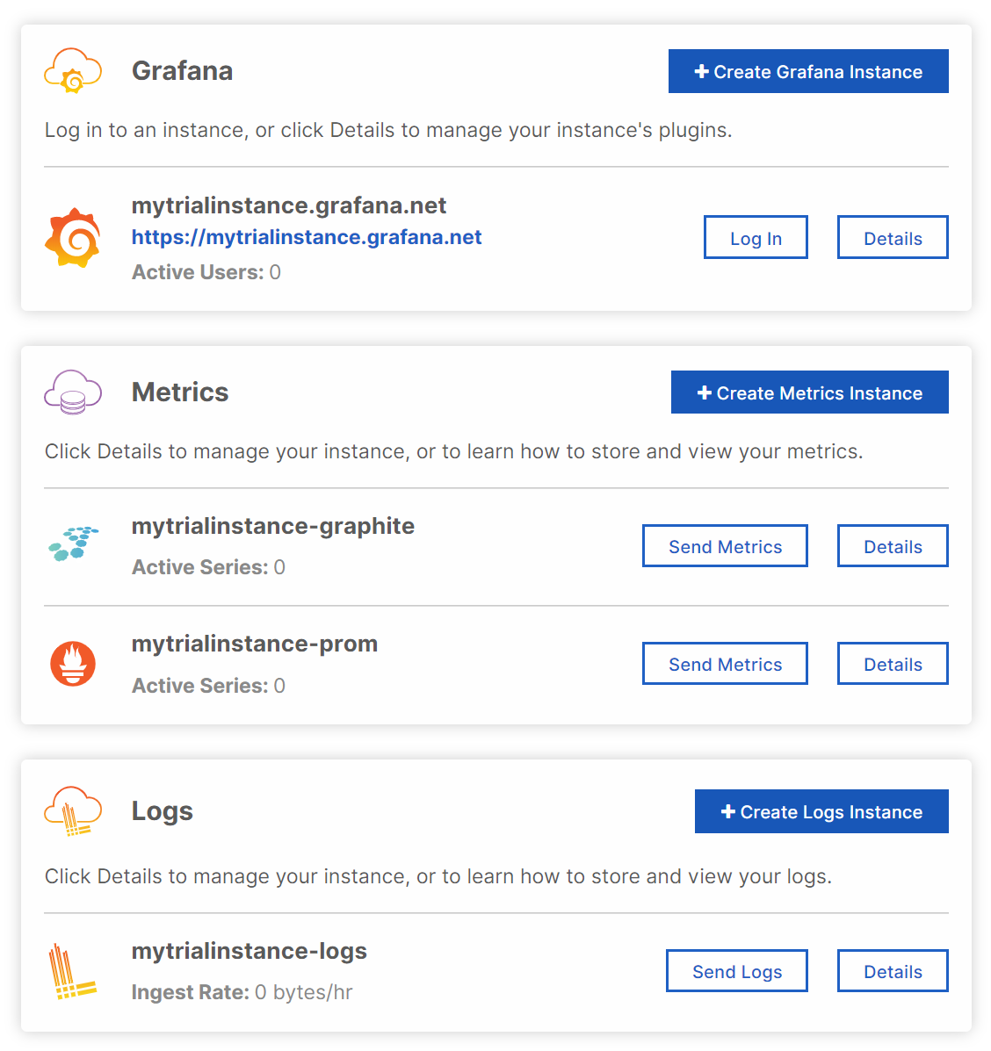Click the Loki icon beside mytrialinstance-logs
The height and width of the screenshot is (1051, 991).
tap(73, 971)
